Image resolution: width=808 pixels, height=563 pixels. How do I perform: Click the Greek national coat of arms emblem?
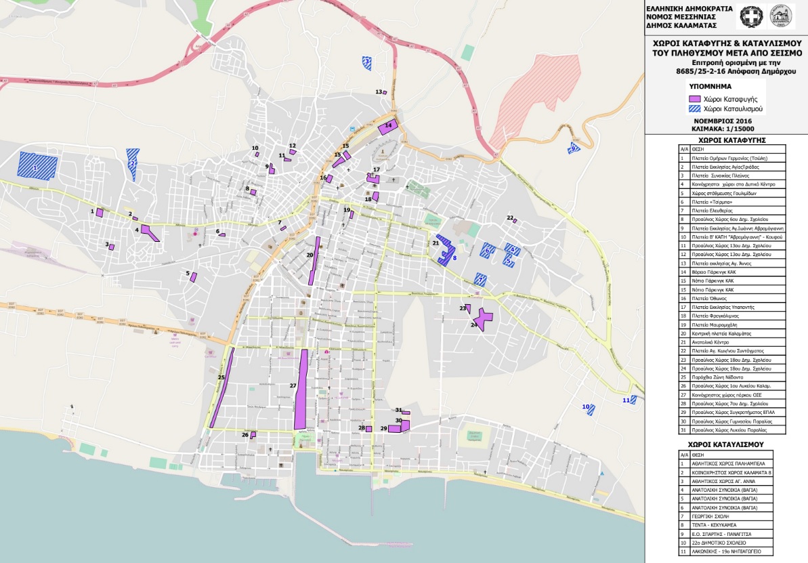click(x=751, y=16)
